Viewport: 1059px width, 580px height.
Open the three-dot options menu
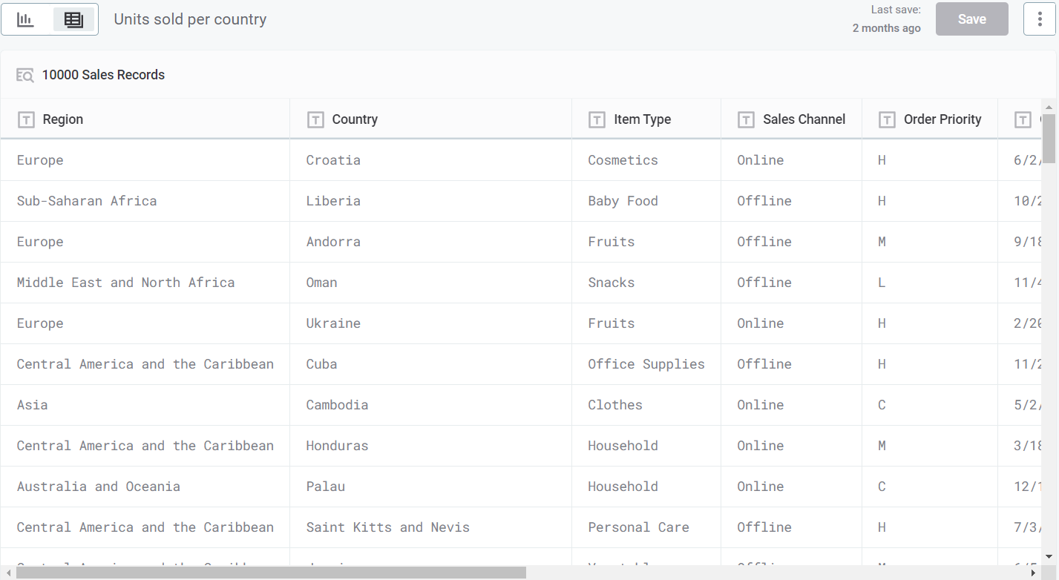coord(1039,19)
